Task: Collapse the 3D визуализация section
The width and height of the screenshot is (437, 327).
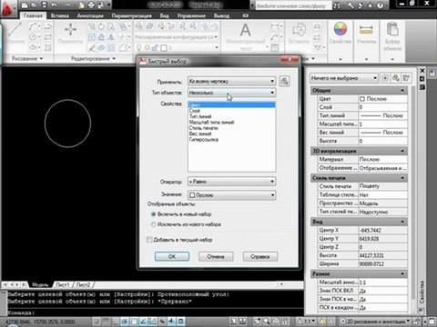Action: tap(402, 151)
